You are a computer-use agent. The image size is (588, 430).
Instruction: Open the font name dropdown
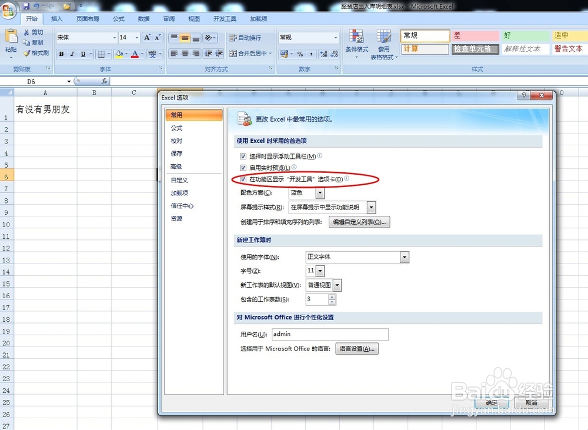point(115,38)
